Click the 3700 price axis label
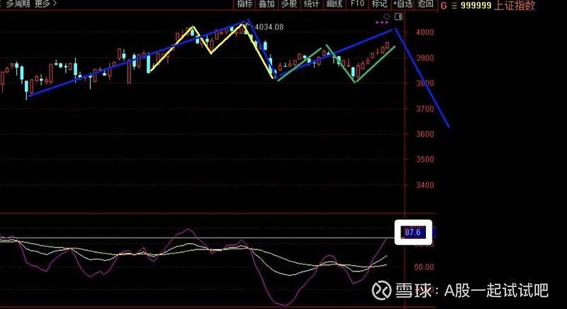 tap(425, 108)
